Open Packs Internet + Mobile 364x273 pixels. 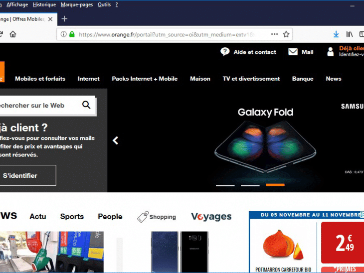tap(145, 79)
